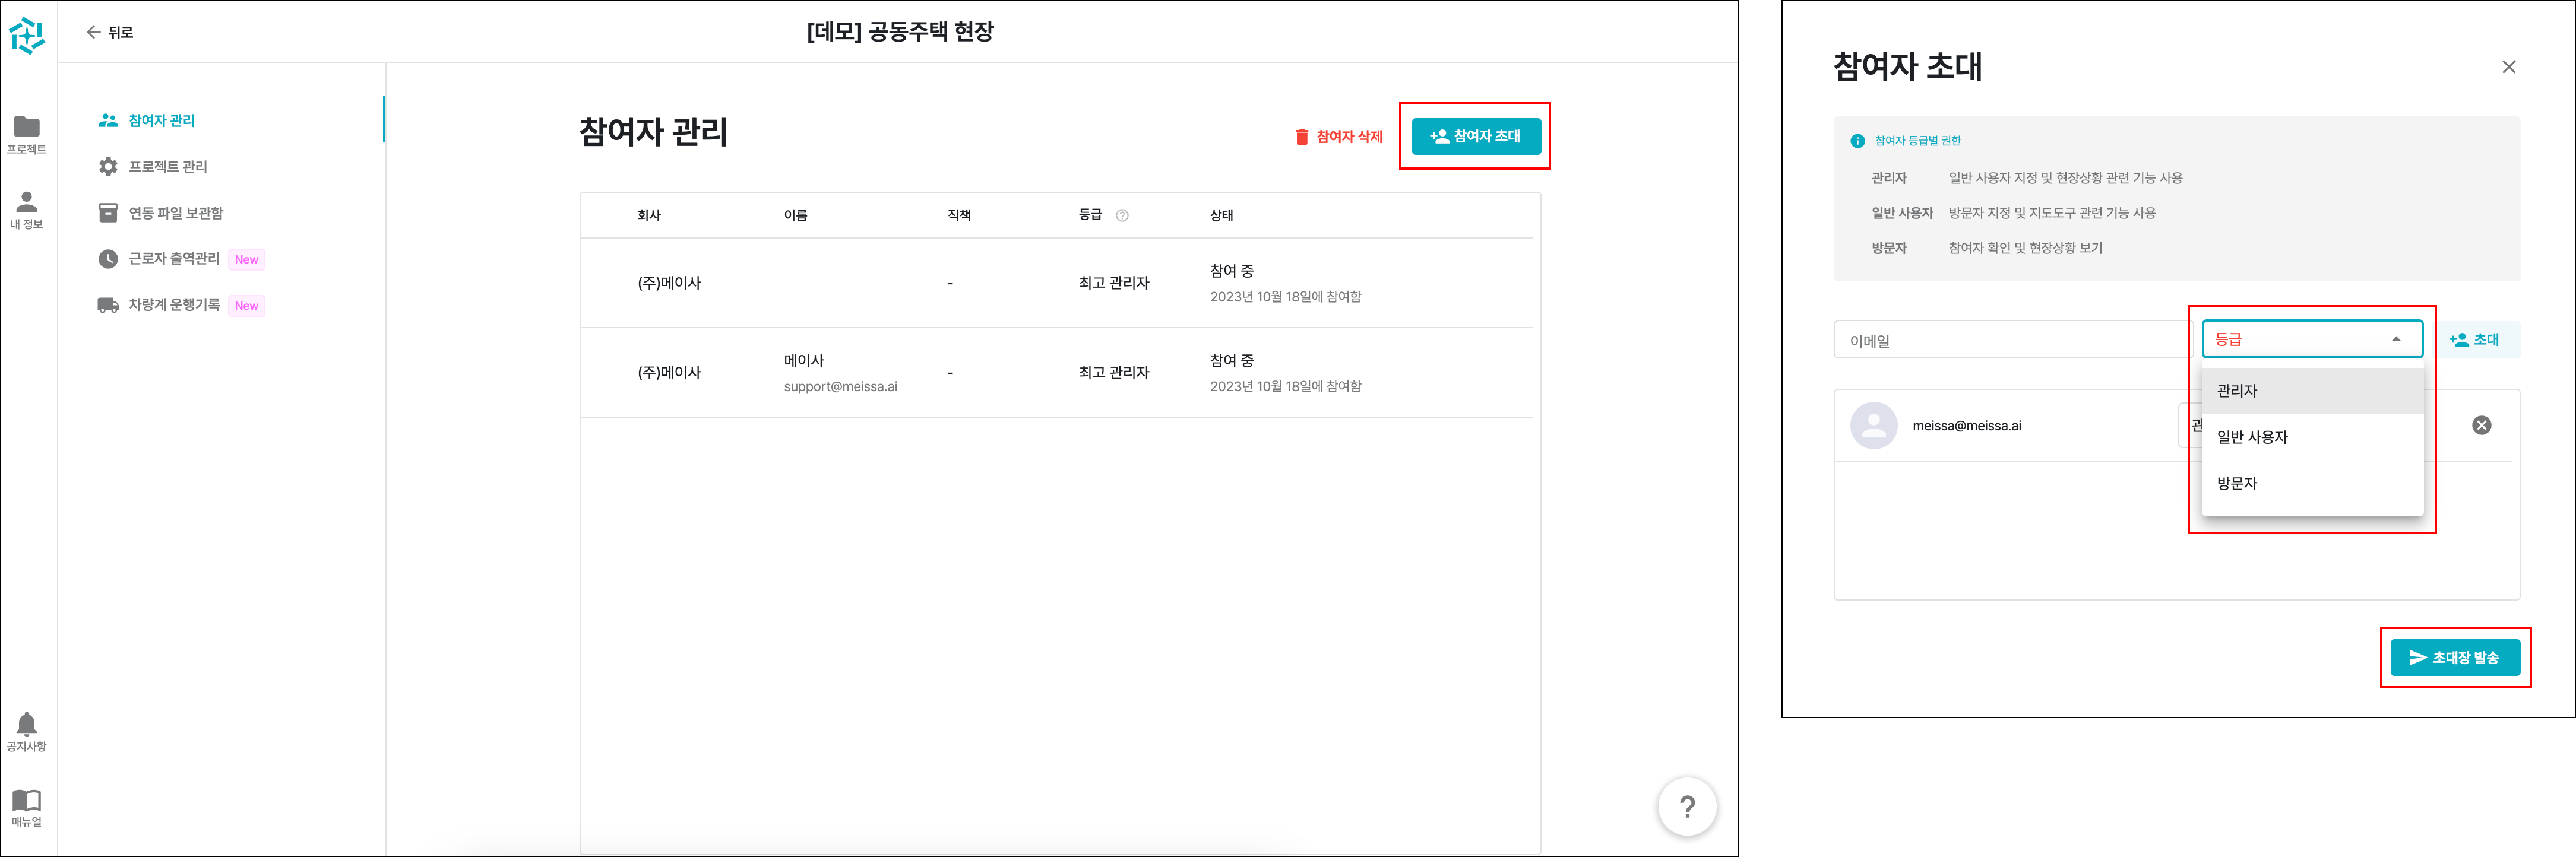Pick 방문자 in the grade dropdown
Screen dimensions: 2576x857
2238,484
